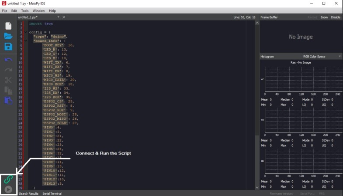The image size is (343, 196).
Task: Select the scissors cut icon
Action: pos(8,80)
